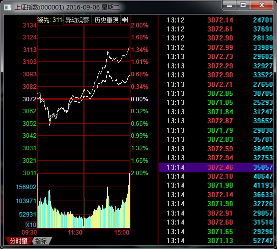Switch to the 指标 tab
Viewport: 277px width, 249px height.
coord(41,241)
